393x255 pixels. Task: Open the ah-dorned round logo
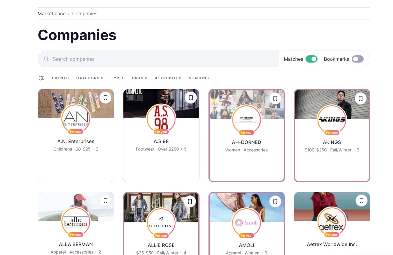(x=247, y=120)
